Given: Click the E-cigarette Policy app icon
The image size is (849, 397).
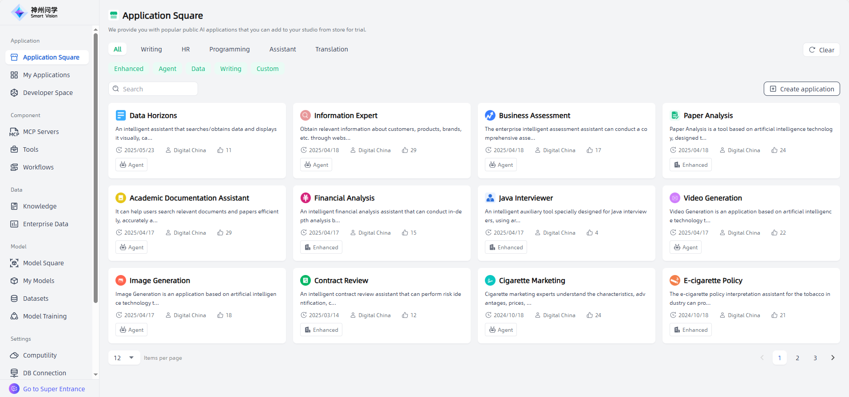Looking at the screenshot, I should tap(674, 280).
